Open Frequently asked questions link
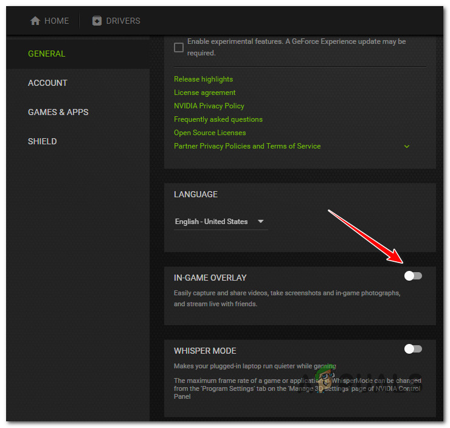 pos(218,119)
